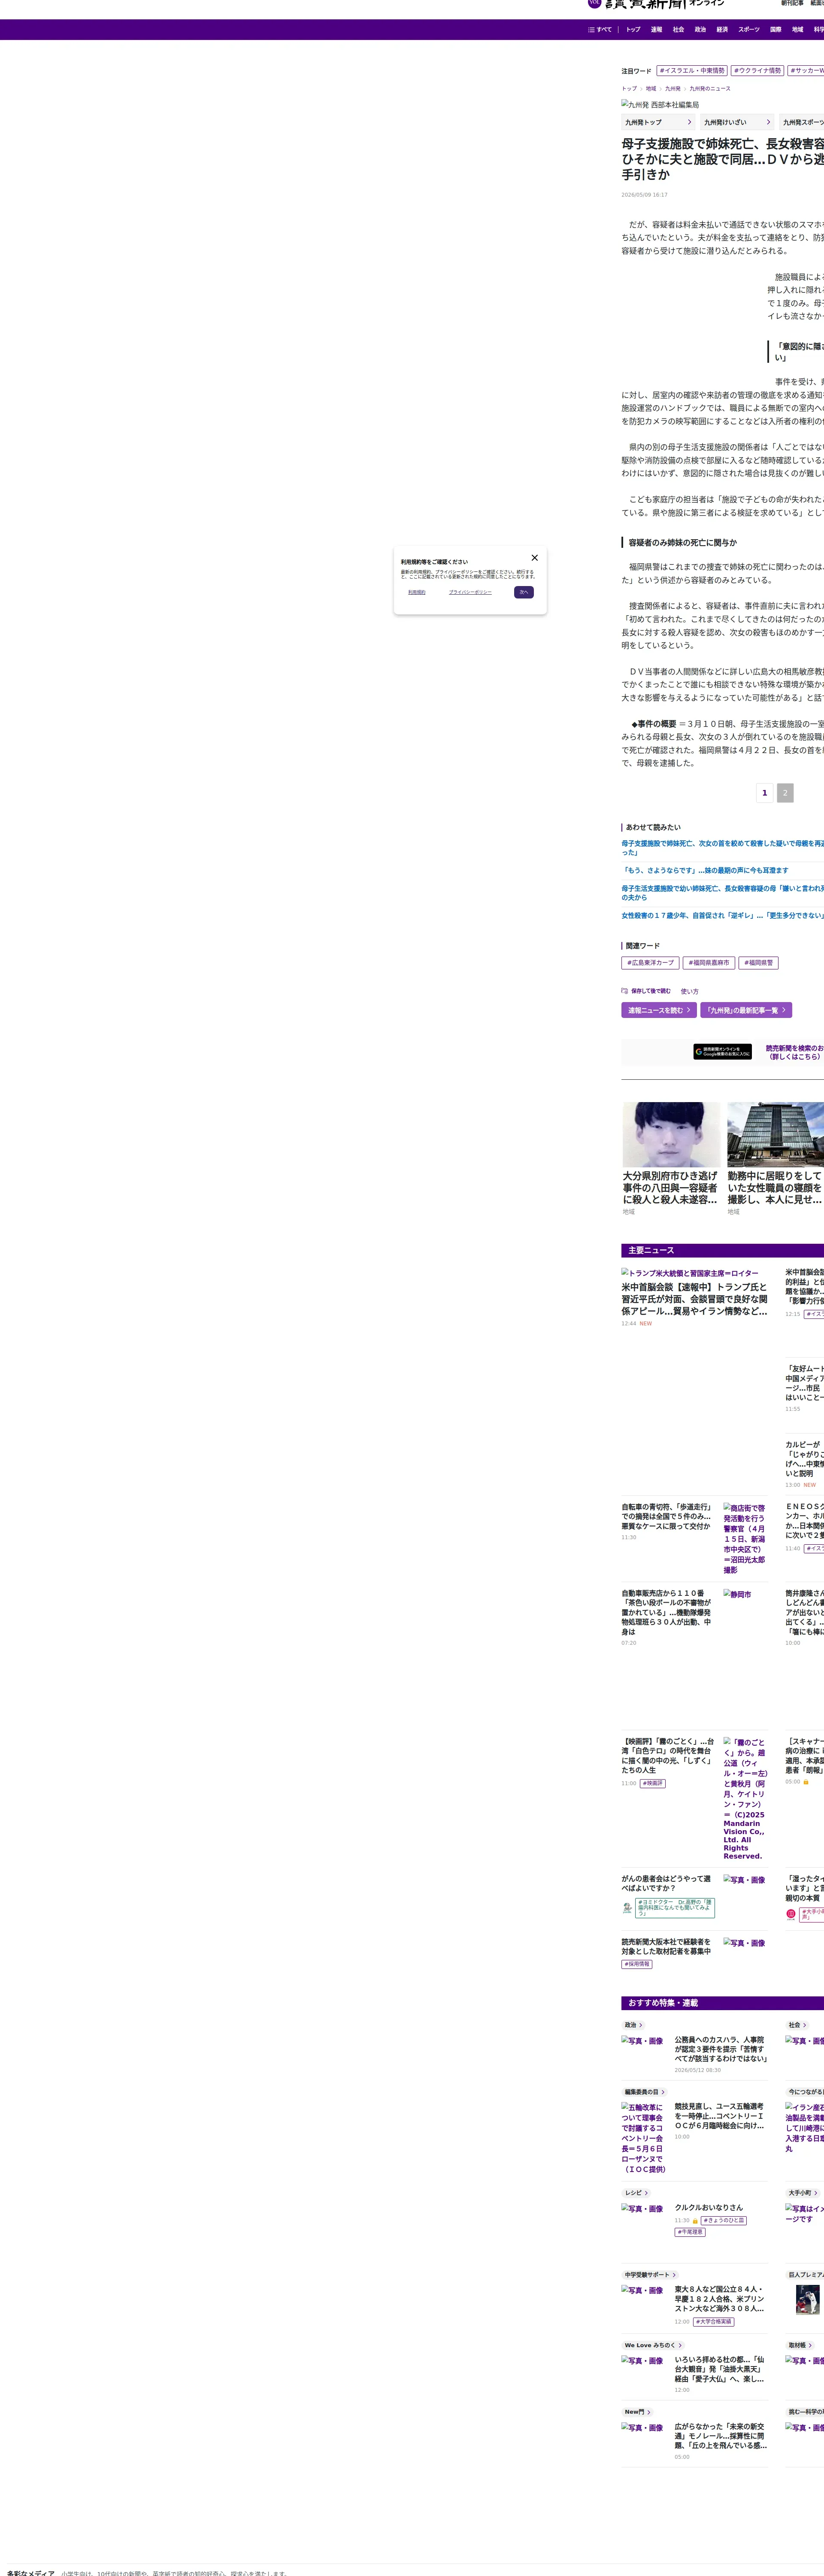
Task: Select スポーツ in the navigation bar
Action: [749, 30]
